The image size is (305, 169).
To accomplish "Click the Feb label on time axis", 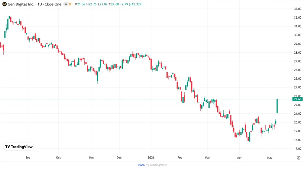I will (x=180, y=157).
